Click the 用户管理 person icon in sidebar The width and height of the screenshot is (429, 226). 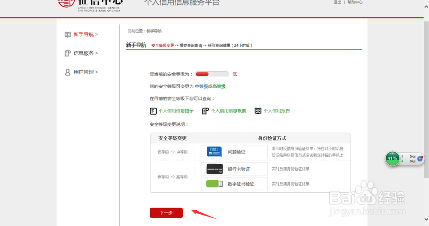tap(68, 72)
